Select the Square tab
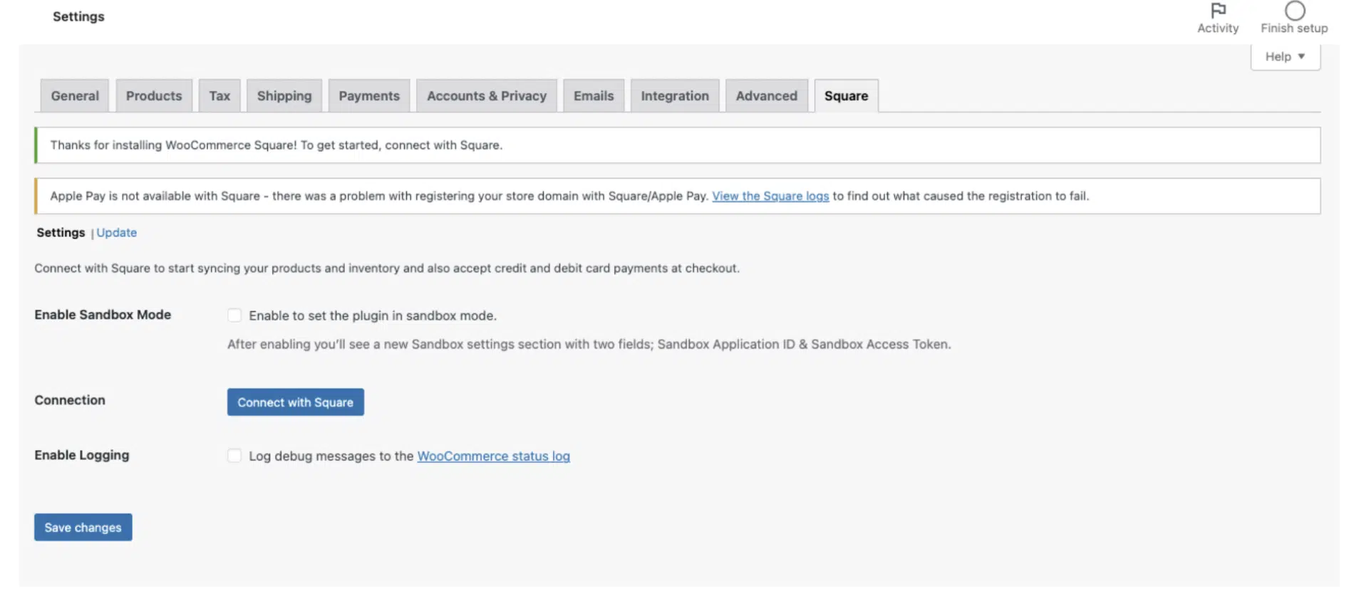 846,96
